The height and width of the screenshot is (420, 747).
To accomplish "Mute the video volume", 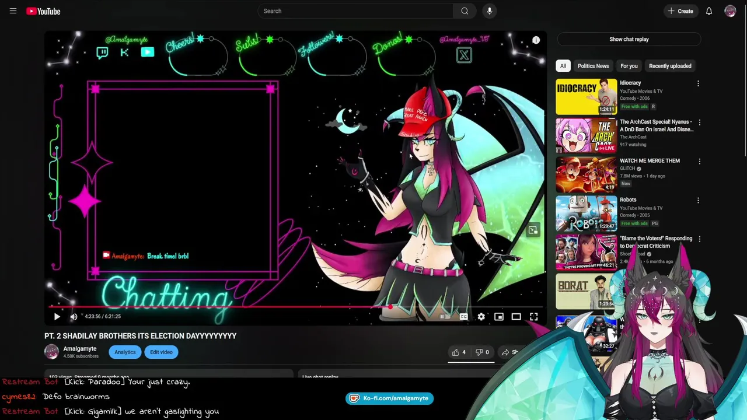I will pyautogui.click(x=74, y=316).
